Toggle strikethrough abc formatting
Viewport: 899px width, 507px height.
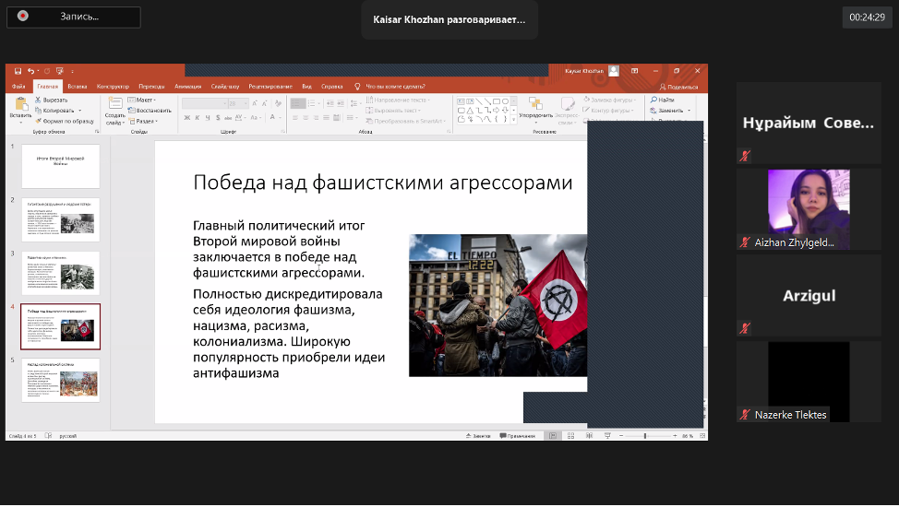228,117
